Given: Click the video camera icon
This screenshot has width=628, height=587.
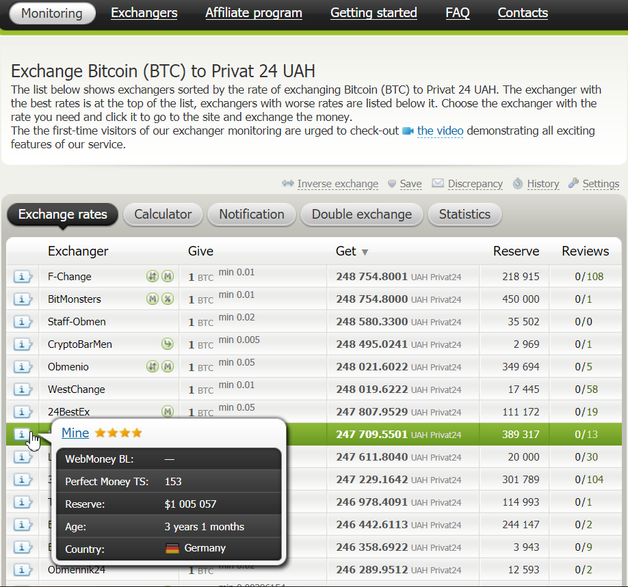Looking at the screenshot, I should [x=408, y=131].
